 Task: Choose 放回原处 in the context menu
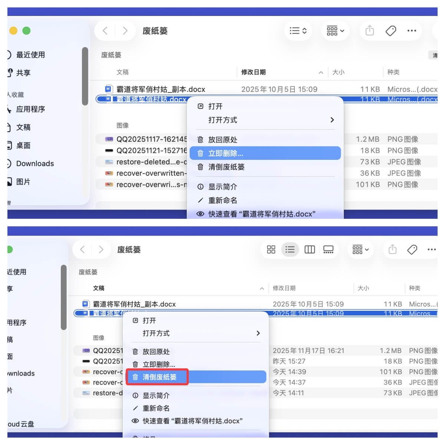(223, 139)
